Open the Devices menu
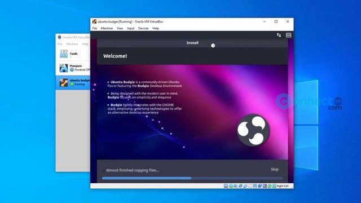Image resolution: width=361 pixels, height=203 pixels. coord(143,28)
